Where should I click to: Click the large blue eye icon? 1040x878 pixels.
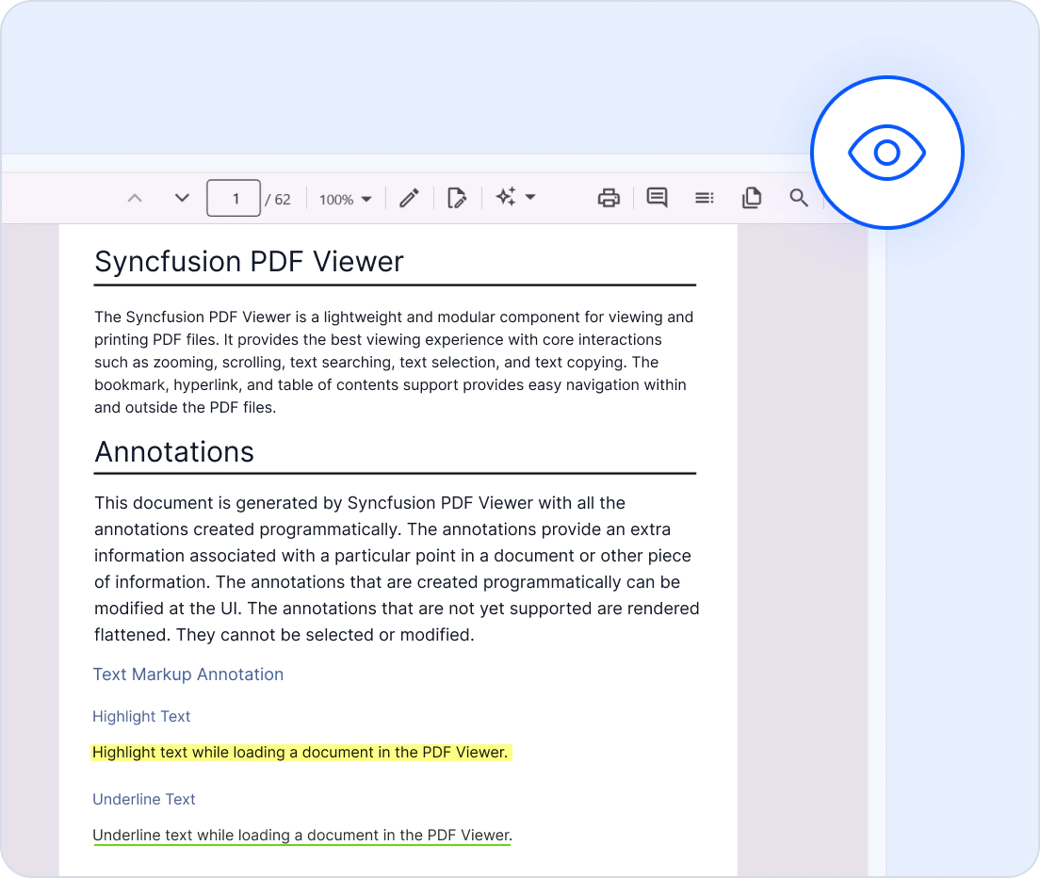(886, 153)
